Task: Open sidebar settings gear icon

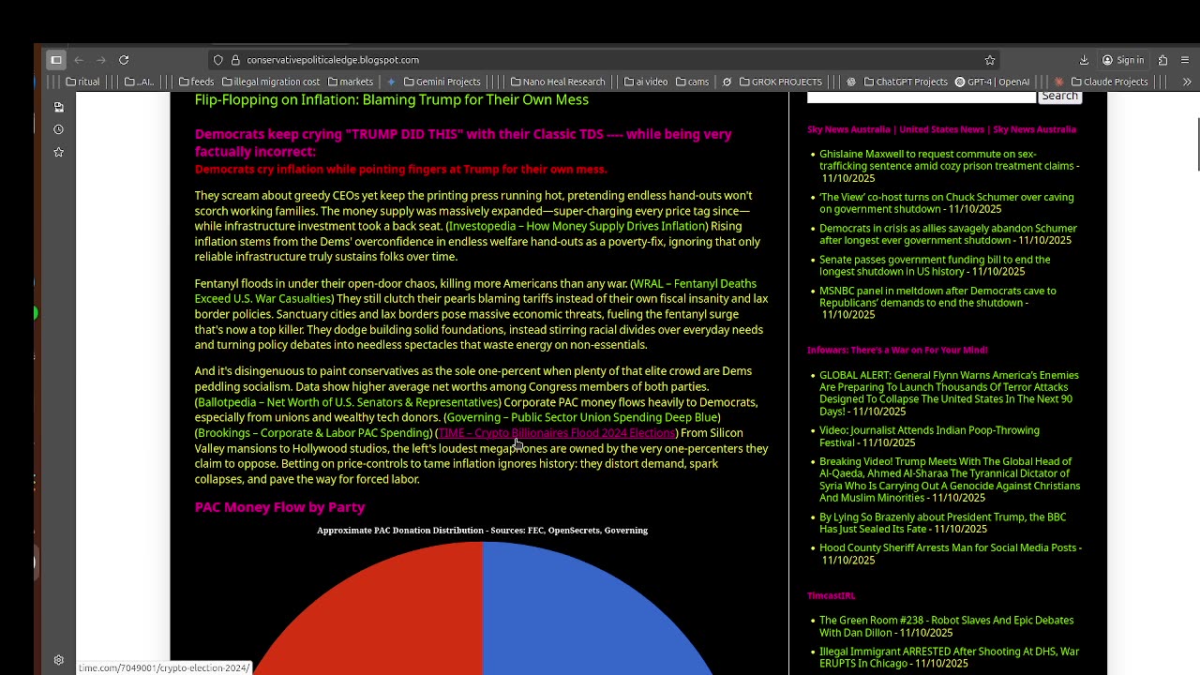Action: [58, 660]
